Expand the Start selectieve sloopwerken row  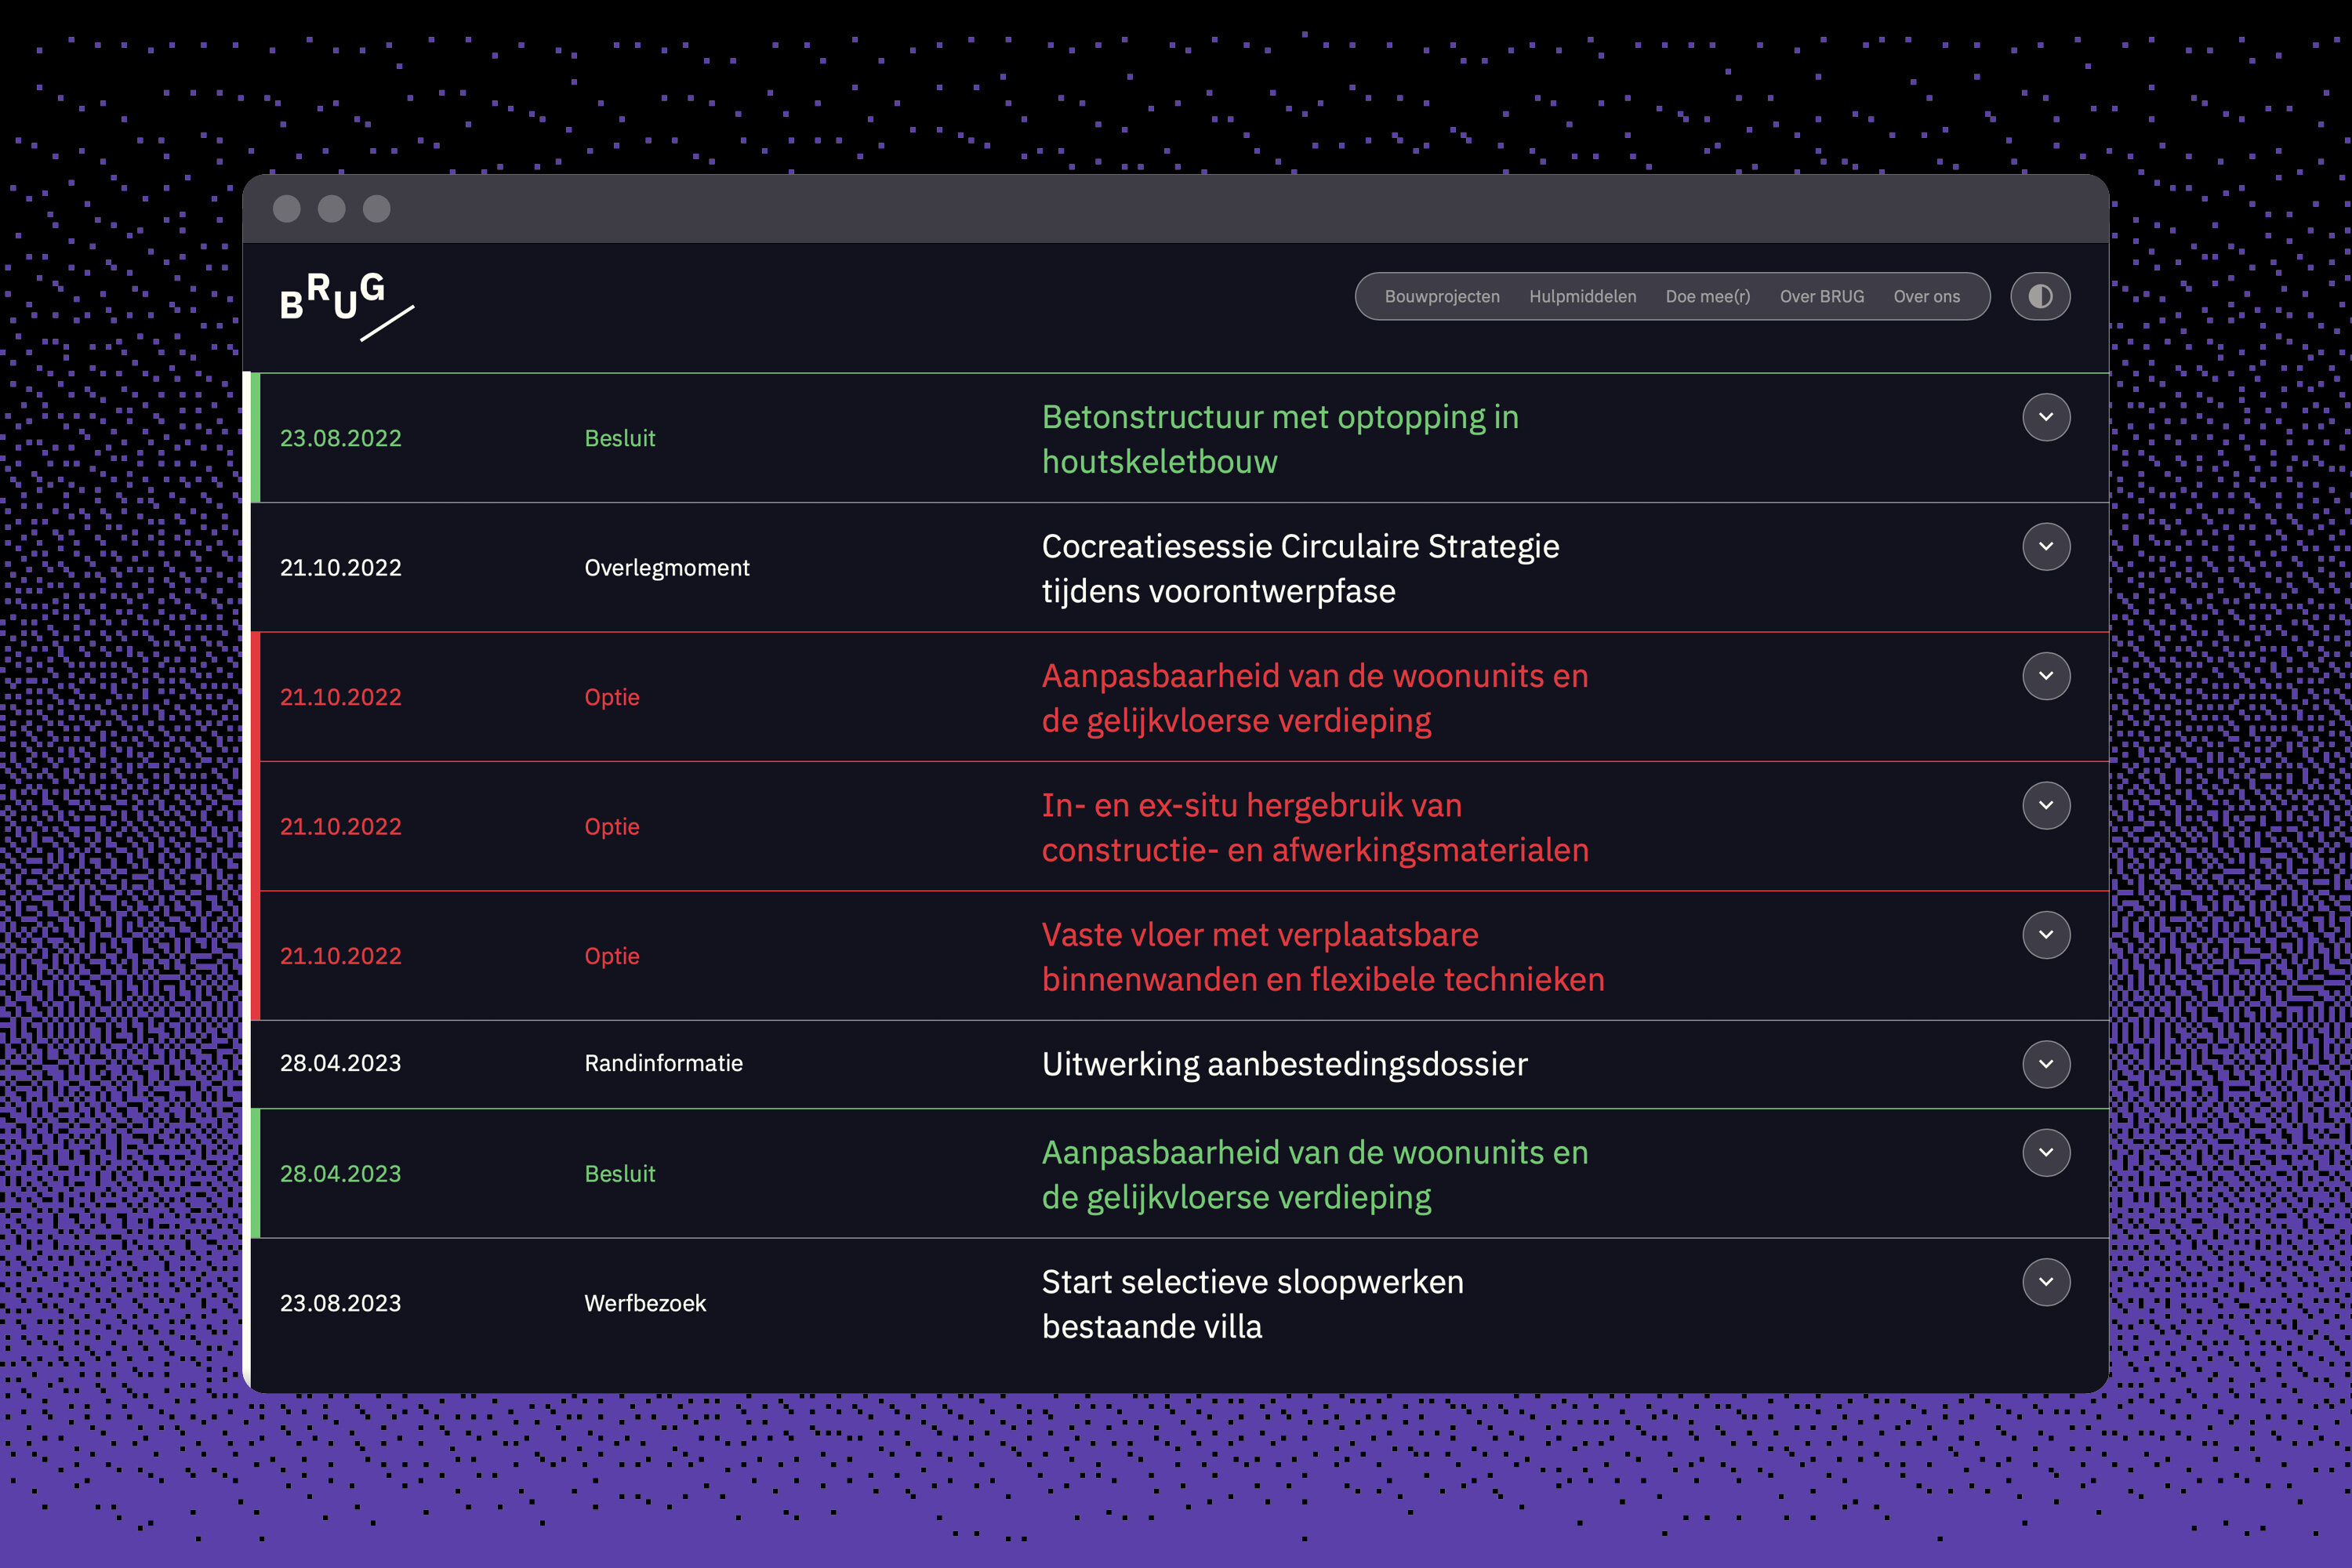pyautogui.click(x=2046, y=1282)
